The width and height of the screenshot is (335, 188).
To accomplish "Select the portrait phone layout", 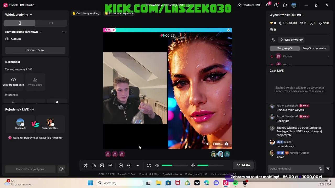I will point(20,23).
